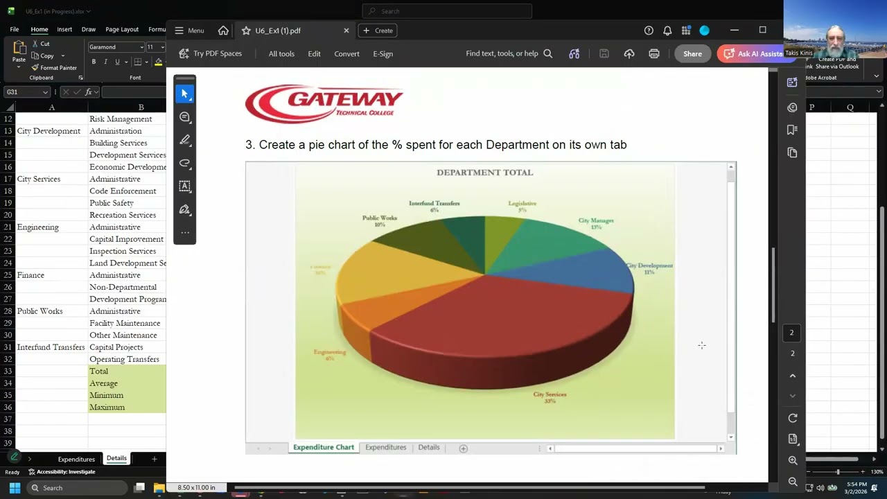Image resolution: width=887 pixels, height=499 pixels.
Task: Open the Acrobat account profile avatar
Action: tap(705, 30)
